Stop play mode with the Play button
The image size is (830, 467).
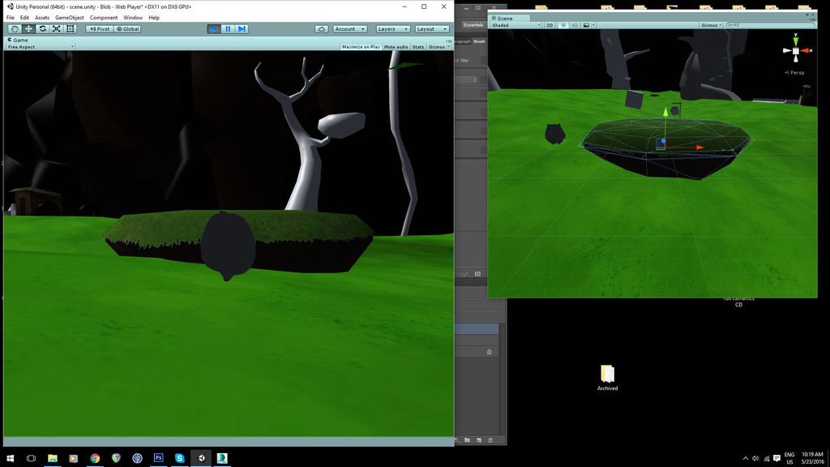(214, 29)
